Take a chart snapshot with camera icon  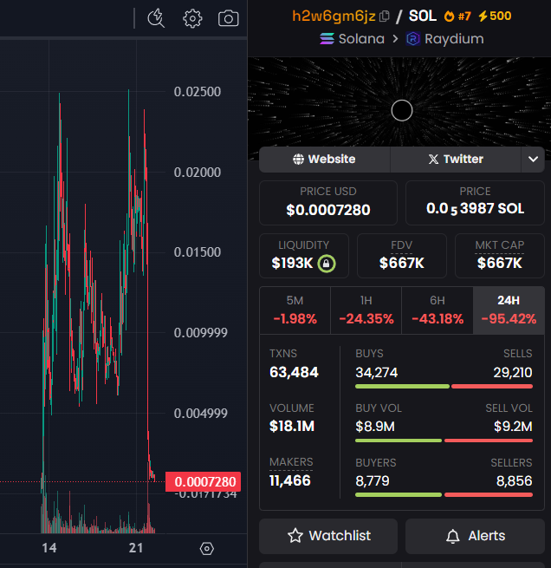229,18
